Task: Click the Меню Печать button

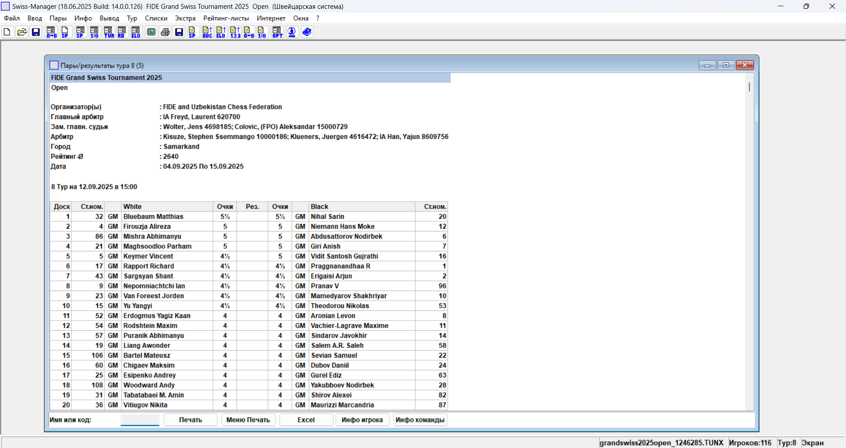Action: tap(248, 420)
